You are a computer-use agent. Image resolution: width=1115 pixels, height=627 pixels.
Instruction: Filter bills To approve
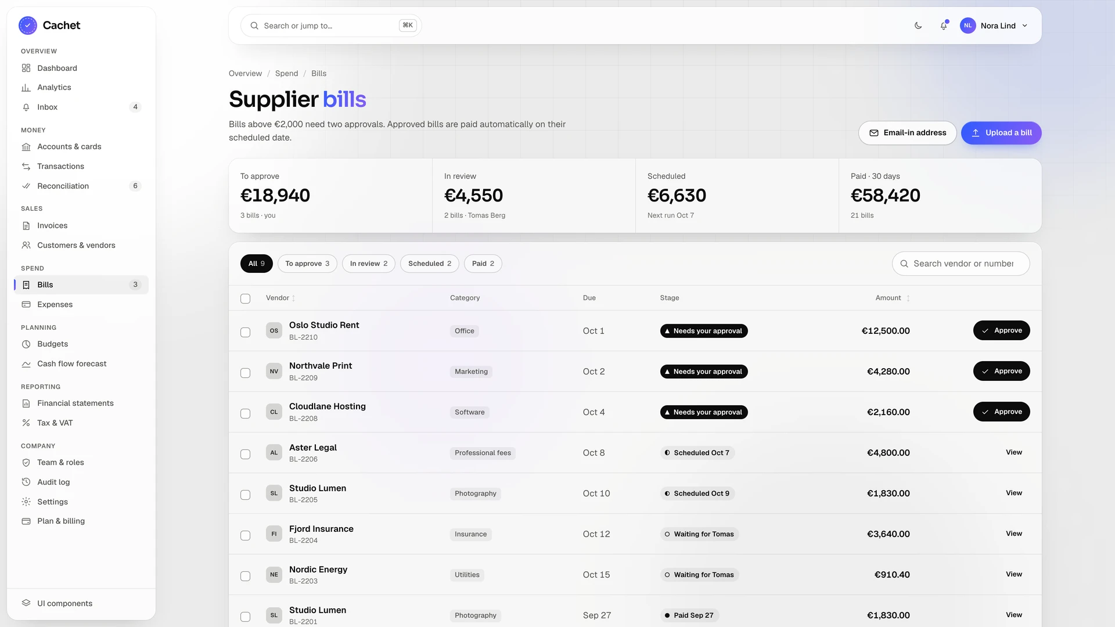click(307, 264)
